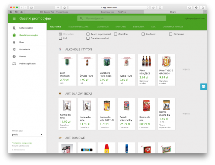Screen dimensions: 215x165
Task: Click the Wyszukaj produkt search field
Action: point(122,18)
